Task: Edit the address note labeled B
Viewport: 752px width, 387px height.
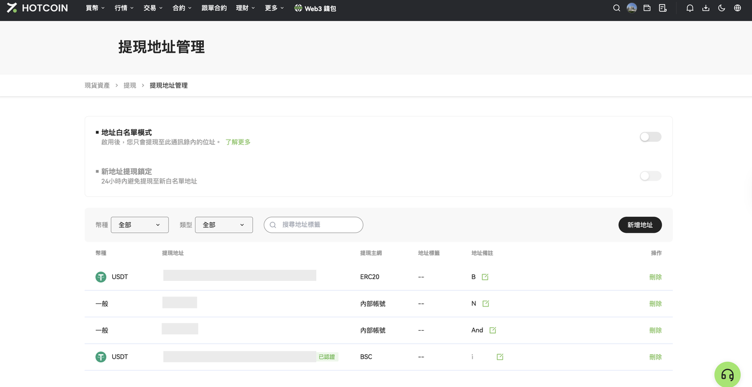Action: tap(485, 277)
